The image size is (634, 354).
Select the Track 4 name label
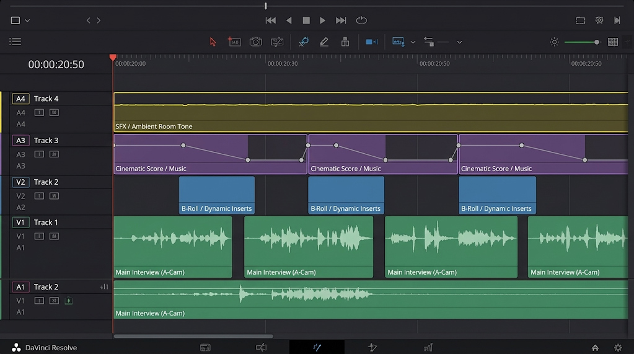point(46,99)
